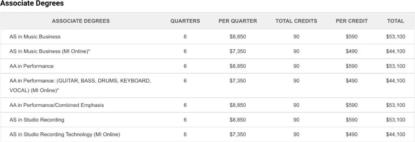Click the PER QUARTER column header

(x=238, y=21)
